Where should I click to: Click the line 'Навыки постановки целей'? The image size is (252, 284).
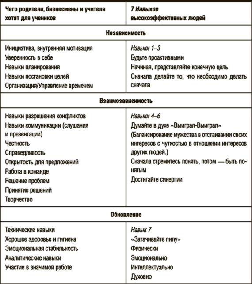coord(37,76)
